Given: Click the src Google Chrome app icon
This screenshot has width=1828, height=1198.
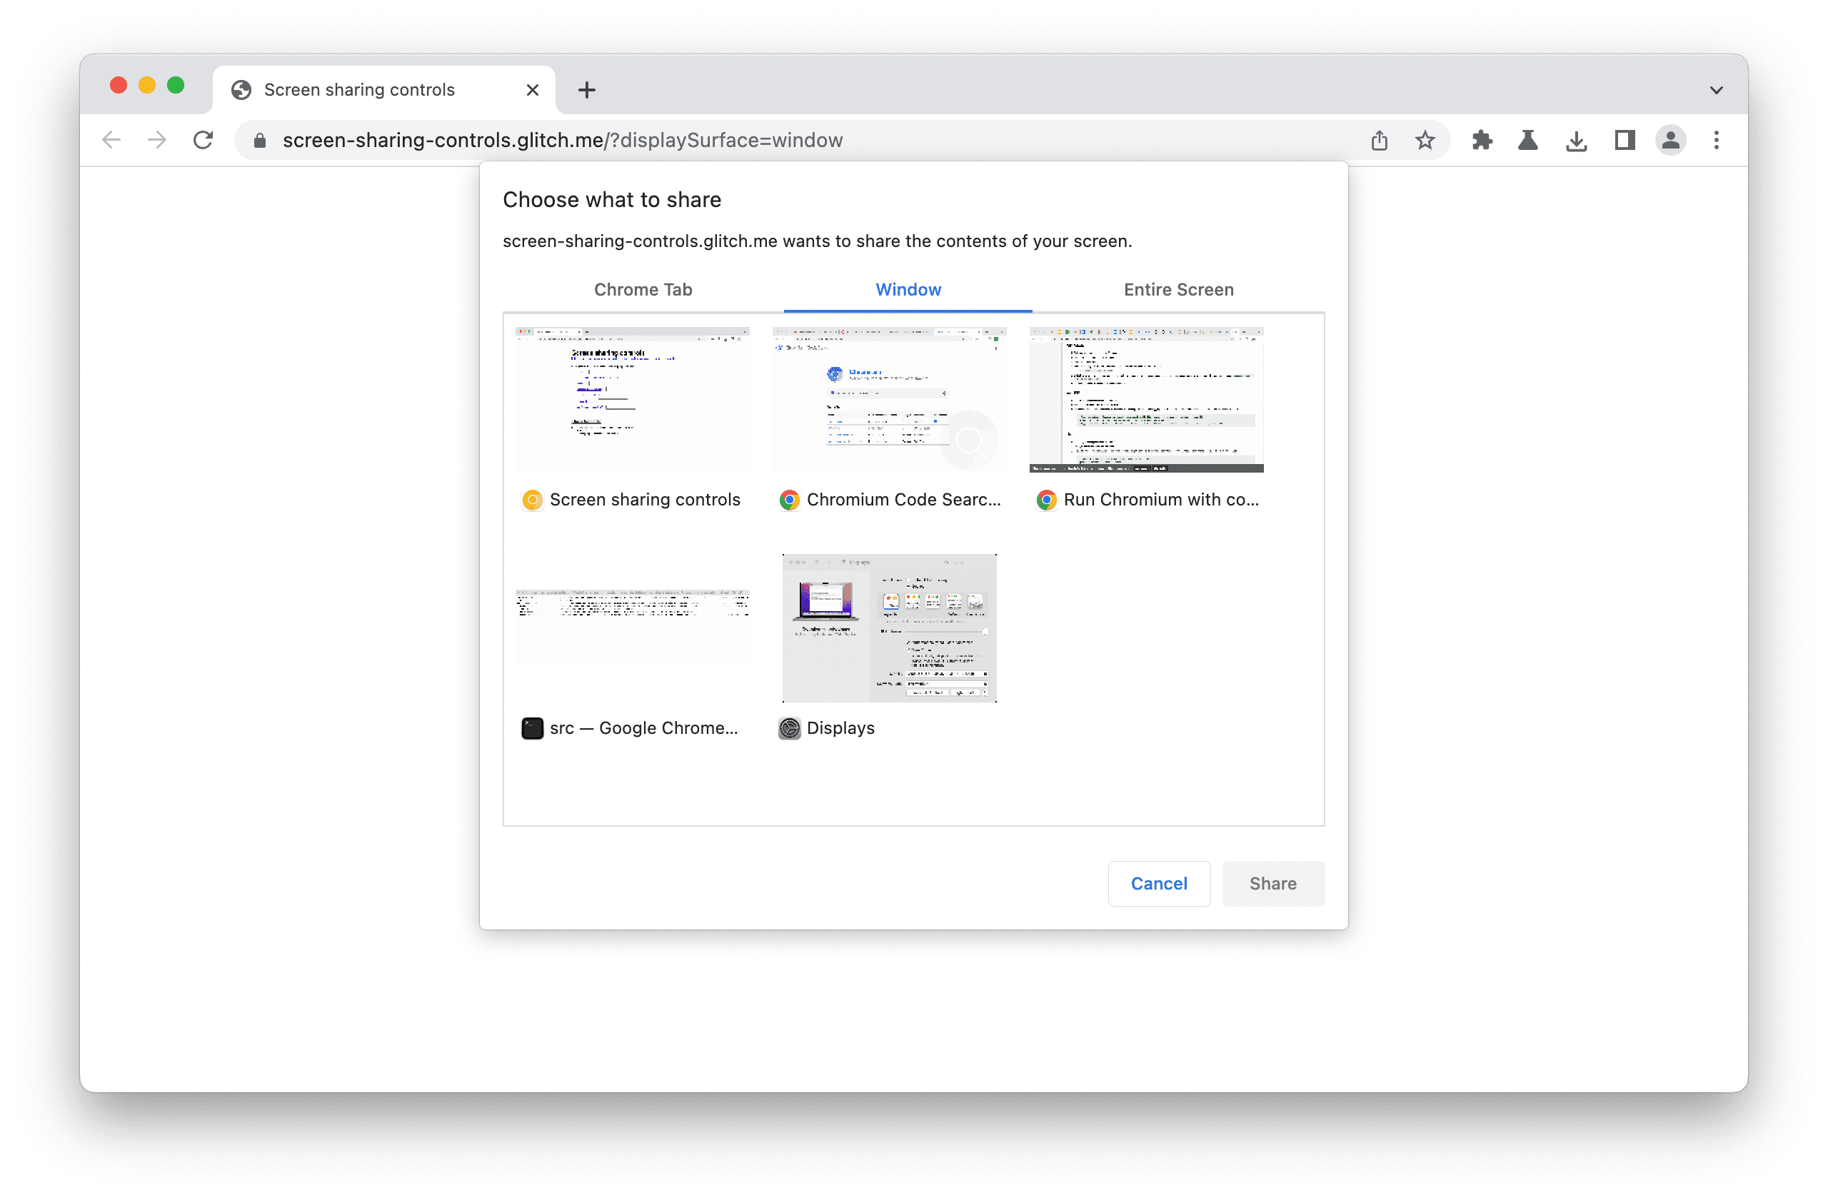Looking at the screenshot, I should (x=532, y=728).
